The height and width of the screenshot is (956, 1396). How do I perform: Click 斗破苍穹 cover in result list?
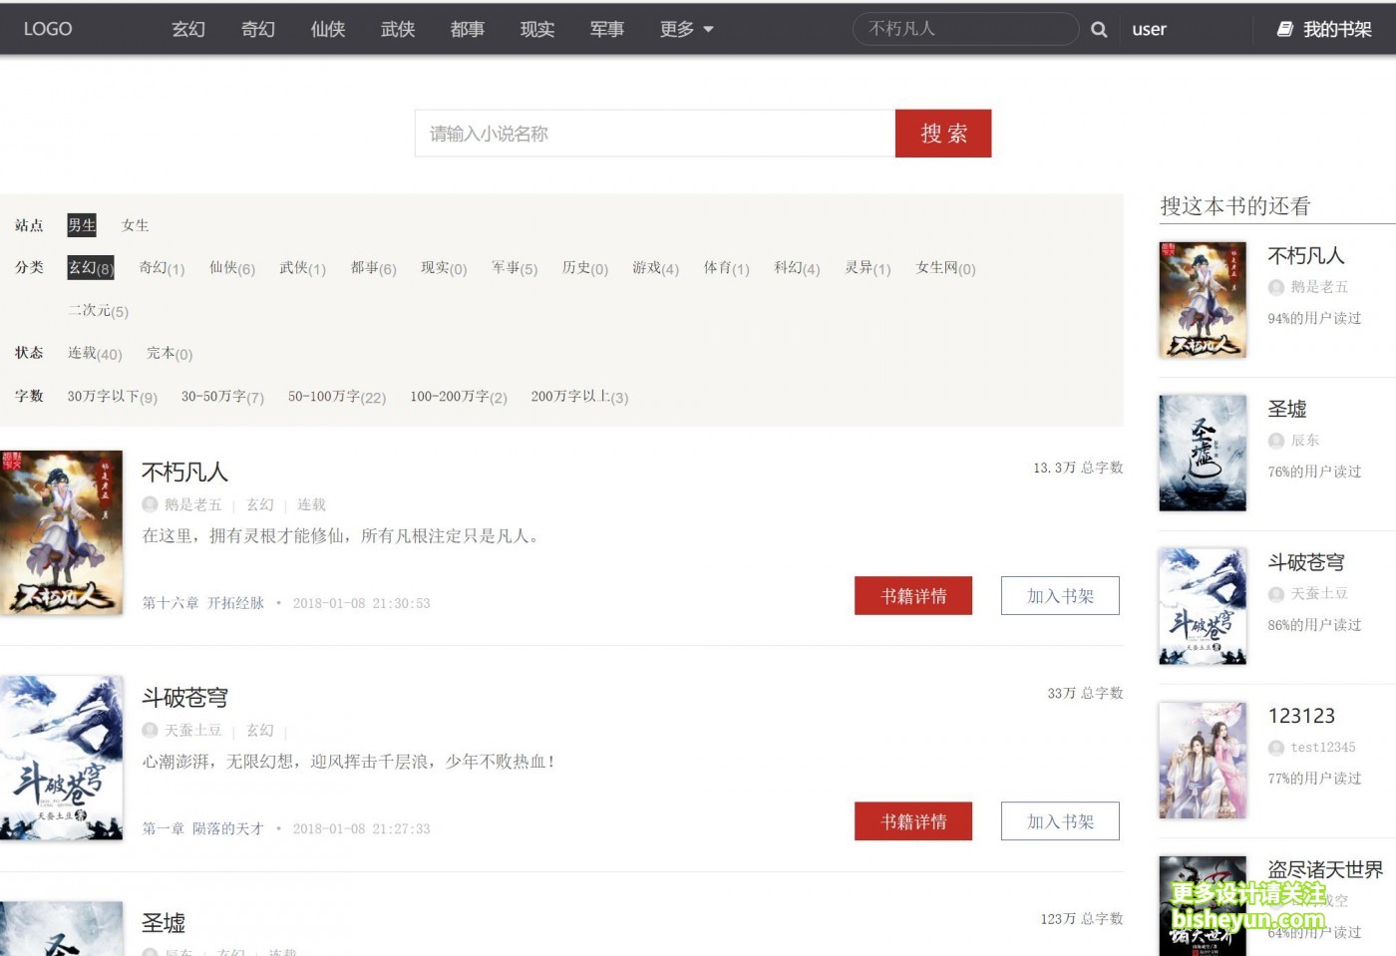point(61,758)
